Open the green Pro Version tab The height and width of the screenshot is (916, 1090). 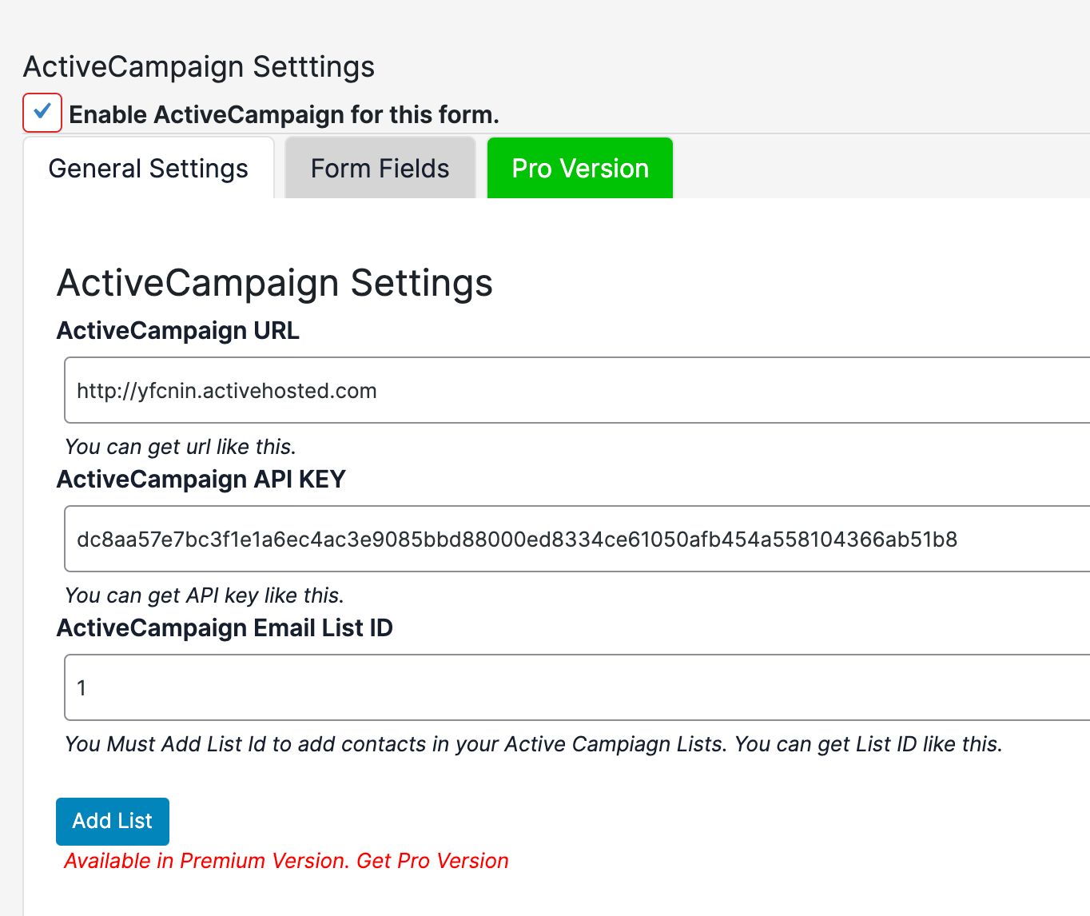pyautogui.click(x=580, y=168)
